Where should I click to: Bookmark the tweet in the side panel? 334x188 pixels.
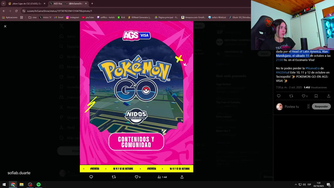316,96
